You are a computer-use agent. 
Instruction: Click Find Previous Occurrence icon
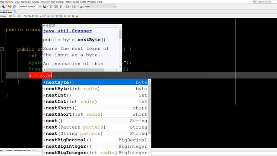(x=29, y=16)
